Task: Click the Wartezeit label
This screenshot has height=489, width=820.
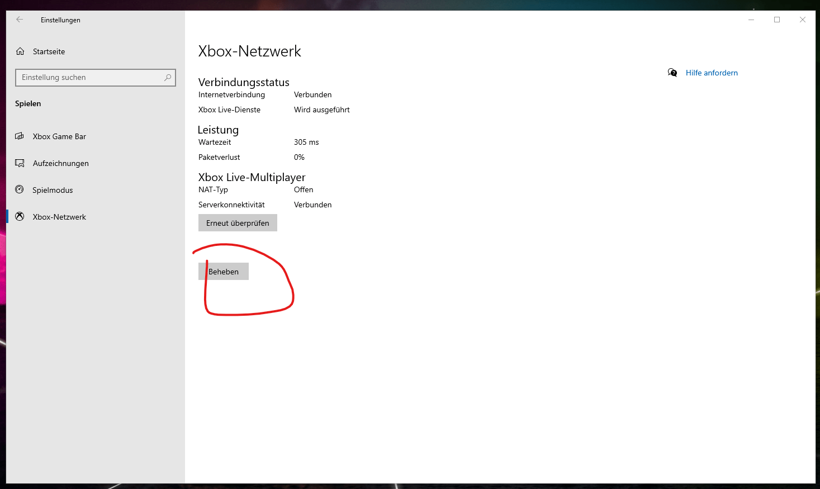Action: point(215,142)
